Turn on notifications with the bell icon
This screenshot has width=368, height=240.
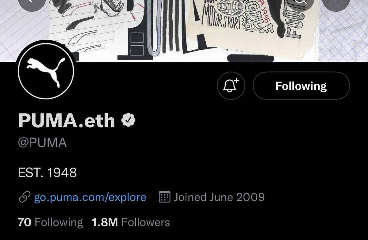click(231, 86)
